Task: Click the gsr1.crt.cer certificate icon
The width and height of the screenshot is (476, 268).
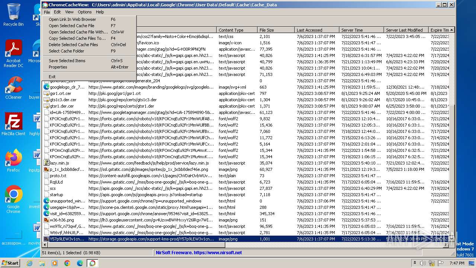Action: click(x=46, y=93)
